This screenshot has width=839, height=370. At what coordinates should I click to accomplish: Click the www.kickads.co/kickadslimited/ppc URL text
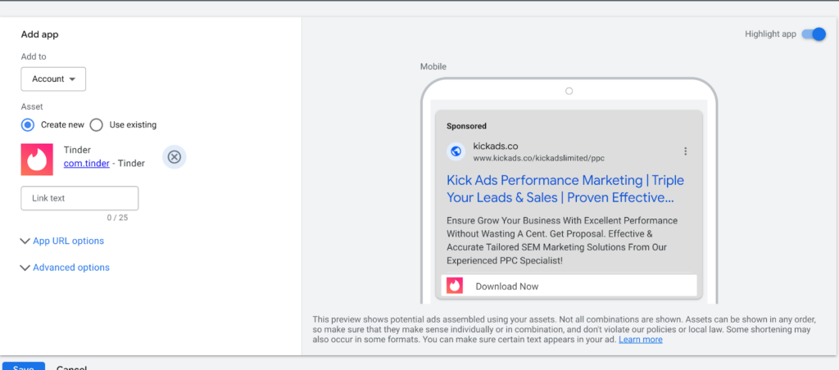[539, 158]
